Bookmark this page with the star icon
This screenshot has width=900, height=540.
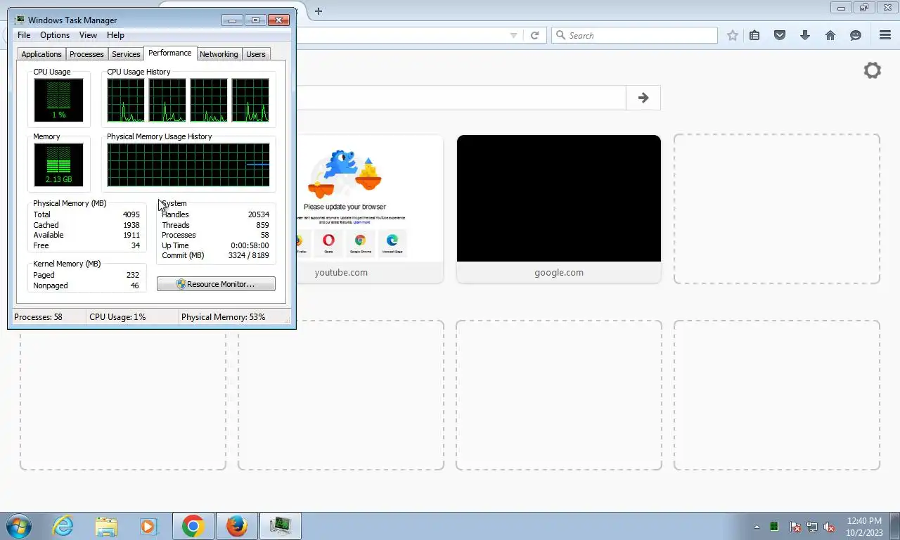[x=733, y=35]
